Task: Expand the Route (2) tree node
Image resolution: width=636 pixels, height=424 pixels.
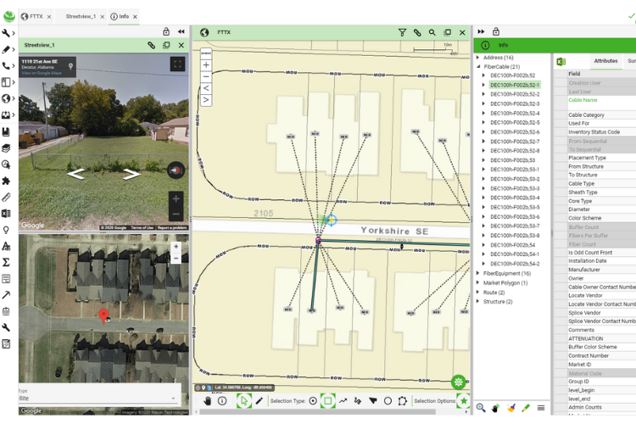Action: (477, 292)
